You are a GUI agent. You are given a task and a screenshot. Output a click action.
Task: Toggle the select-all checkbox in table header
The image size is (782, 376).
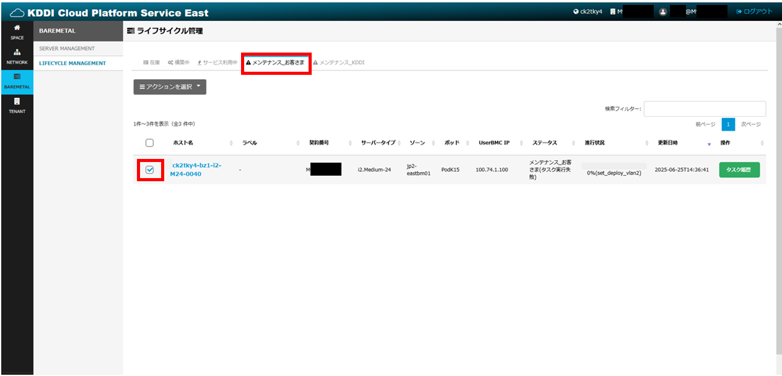(149, 143)
